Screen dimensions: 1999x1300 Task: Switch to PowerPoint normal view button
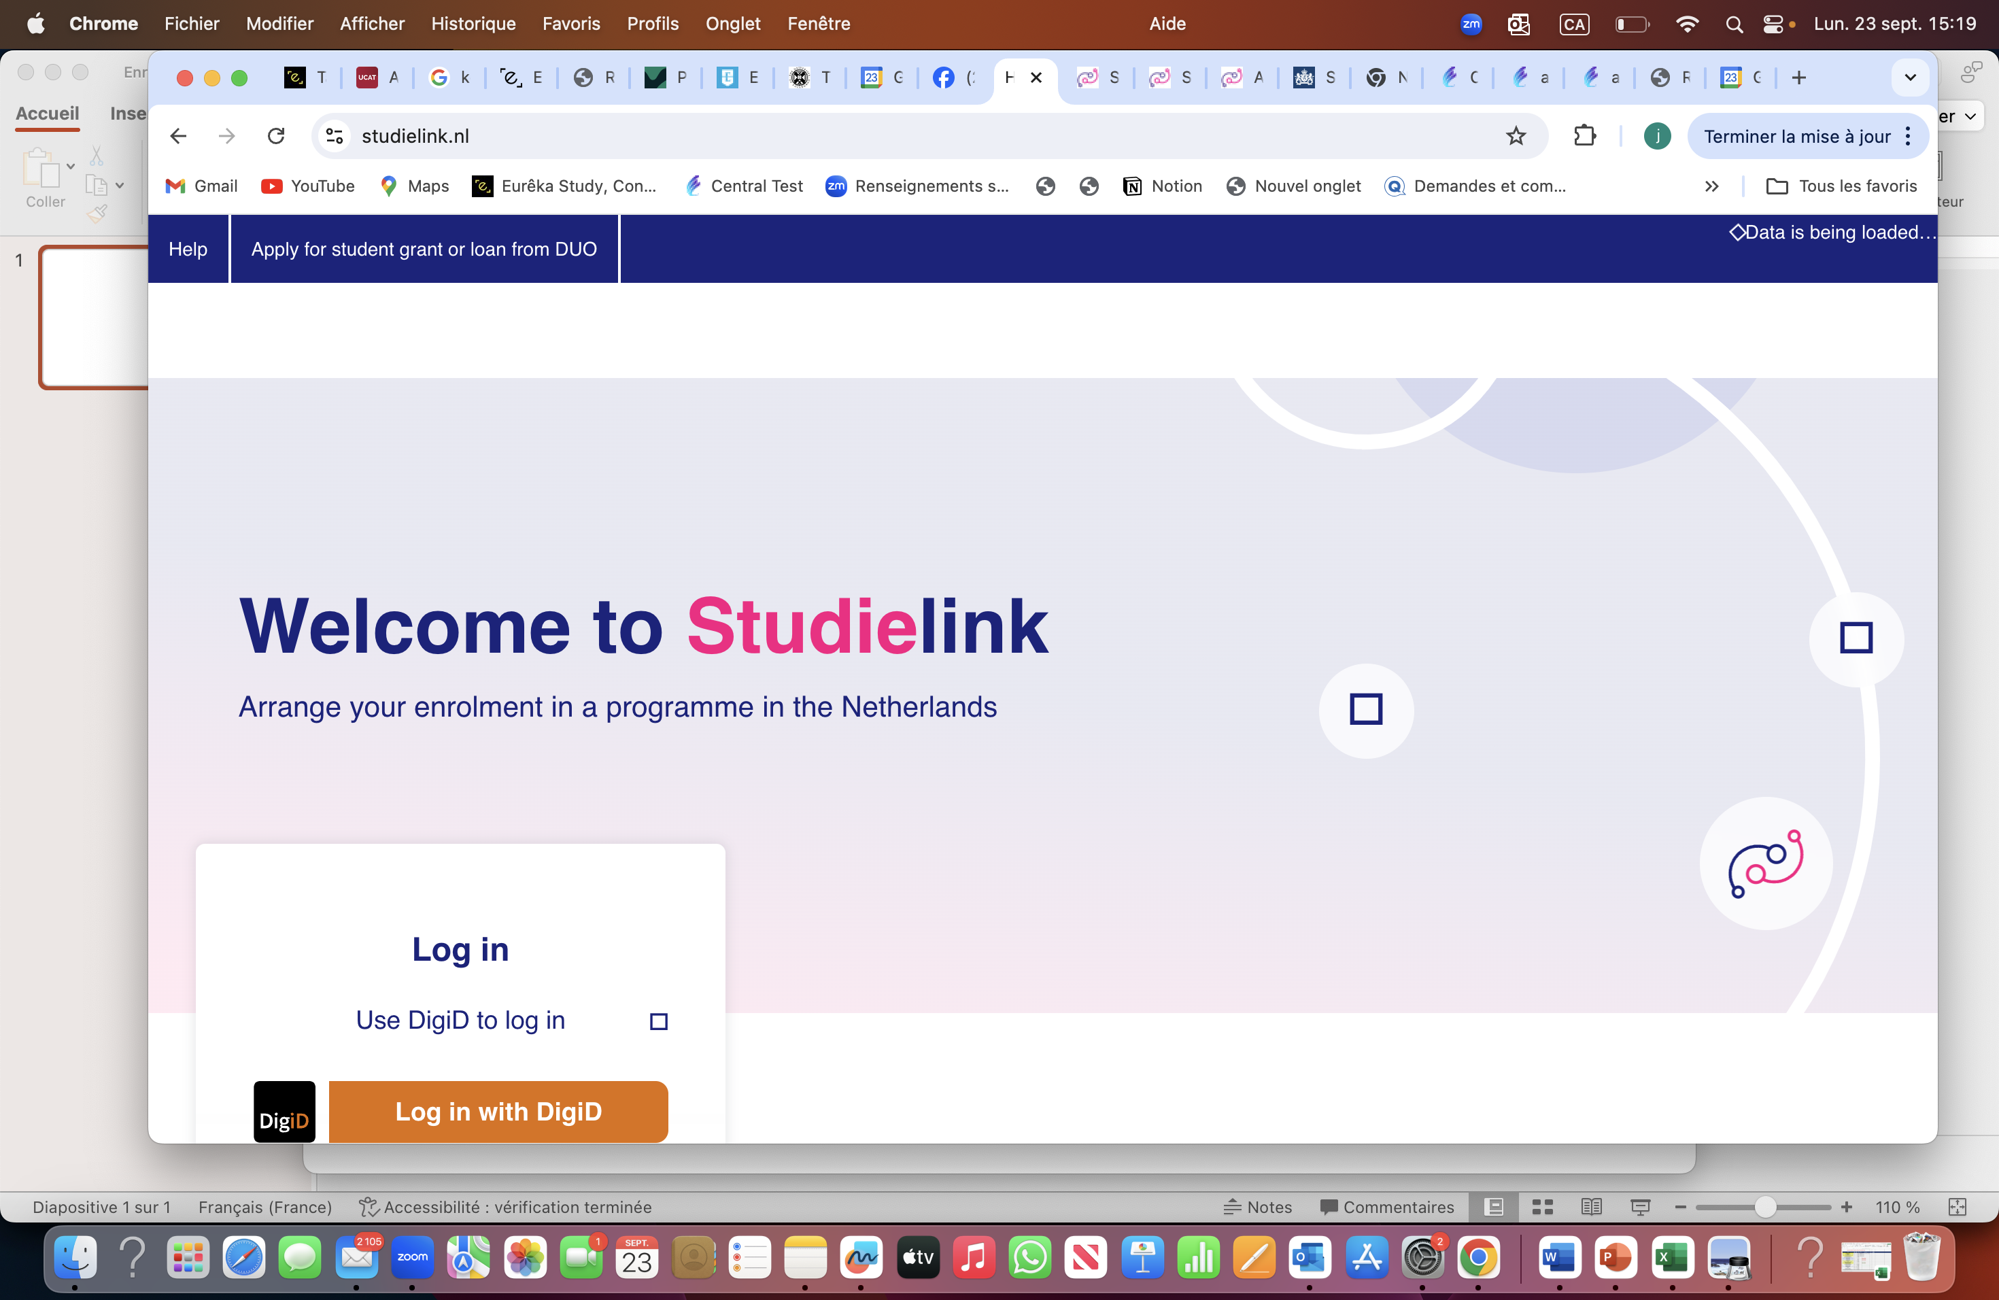click(x=1493, y=1207)
